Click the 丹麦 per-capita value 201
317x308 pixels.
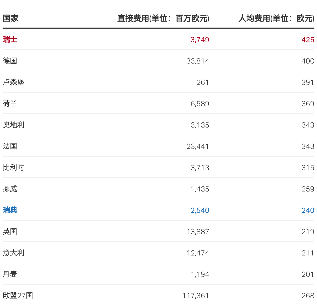(x=308, y=274)
